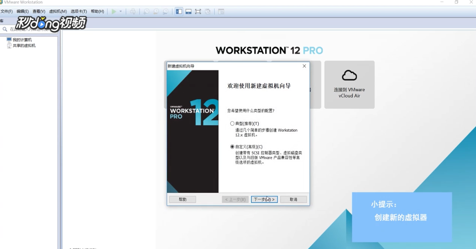The width and height of the screenshot is (476, 249).
Task: Toggle the Show Library sidebar icon
Action: click(179, 12)
